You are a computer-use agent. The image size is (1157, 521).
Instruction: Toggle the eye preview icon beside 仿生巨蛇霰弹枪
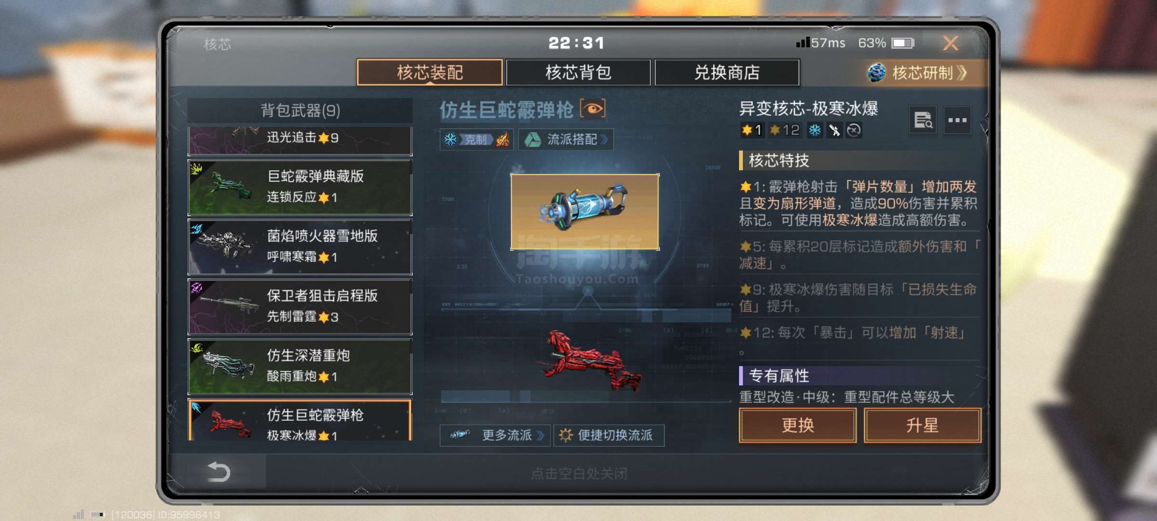593,109
